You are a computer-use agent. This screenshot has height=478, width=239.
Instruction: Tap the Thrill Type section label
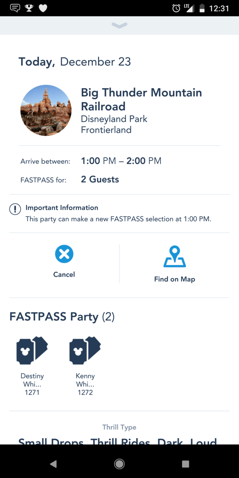[119, 427]
